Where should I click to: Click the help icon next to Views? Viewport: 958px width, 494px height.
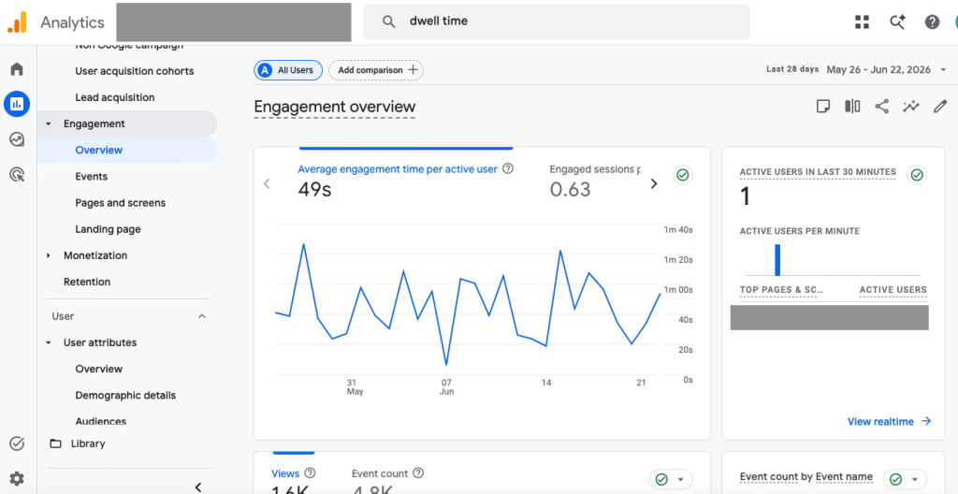point(310,473)
